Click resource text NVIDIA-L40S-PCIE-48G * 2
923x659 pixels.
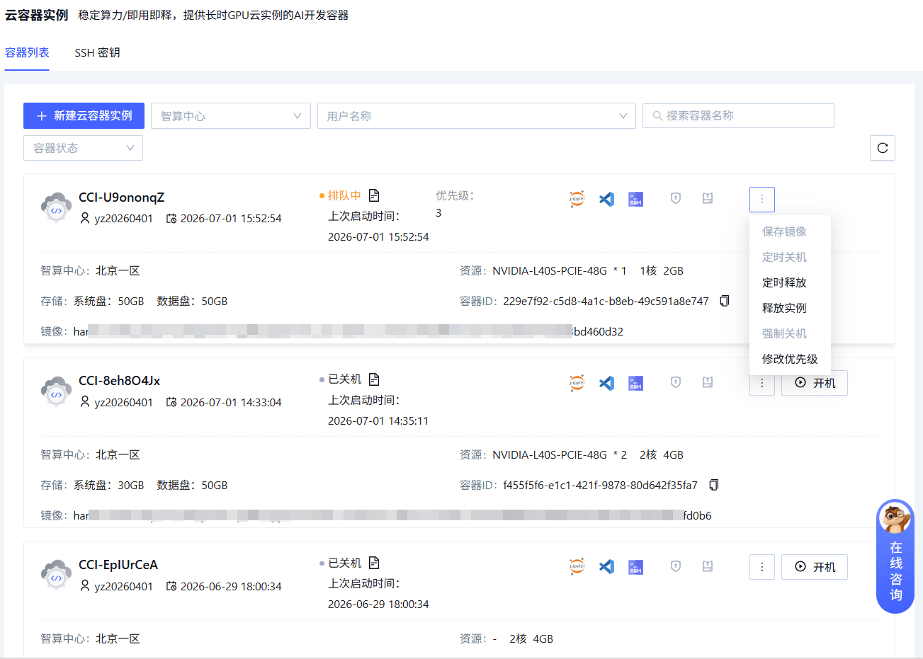[x=560, y=455]
